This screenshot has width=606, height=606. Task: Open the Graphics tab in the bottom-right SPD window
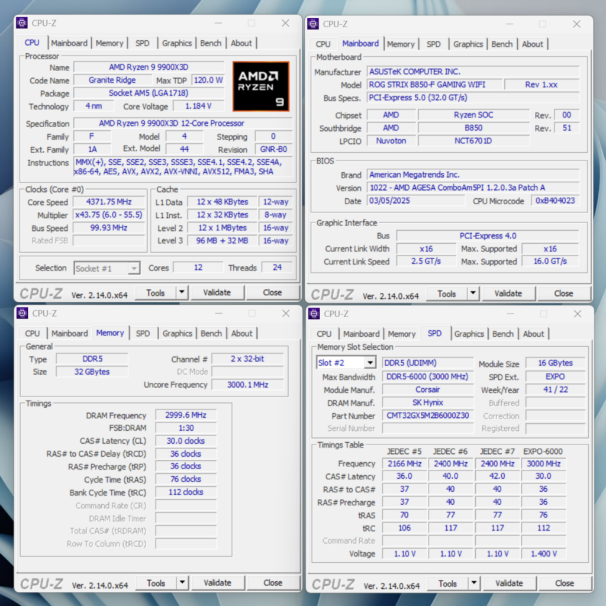pos(469,334)
